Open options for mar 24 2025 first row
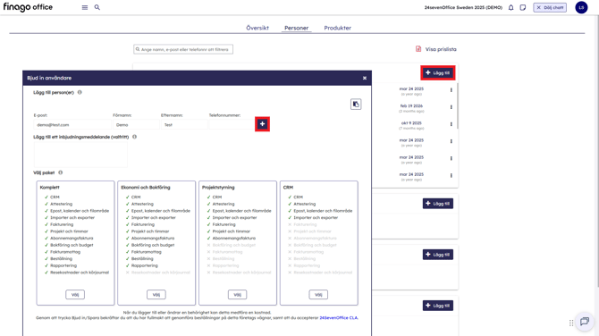599x336 pixels. click(451, 90)
